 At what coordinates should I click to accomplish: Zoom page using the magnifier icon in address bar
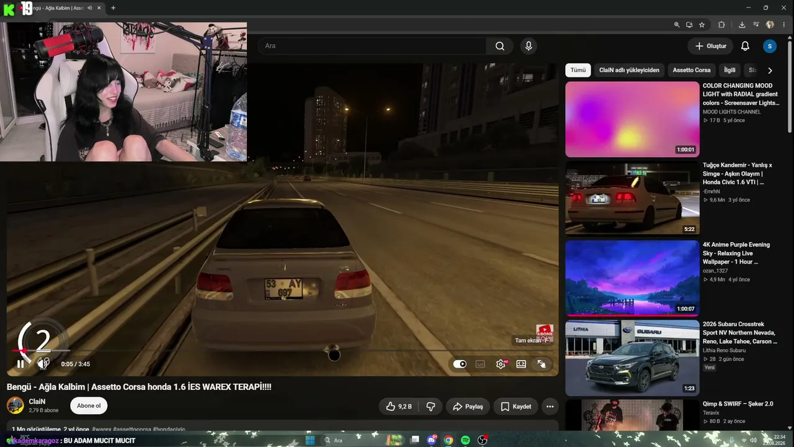677,25
